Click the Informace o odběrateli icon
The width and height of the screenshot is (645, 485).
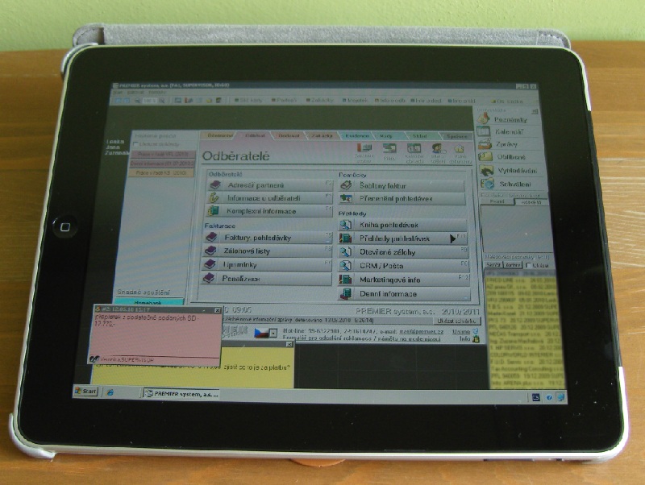click(214, 198)
